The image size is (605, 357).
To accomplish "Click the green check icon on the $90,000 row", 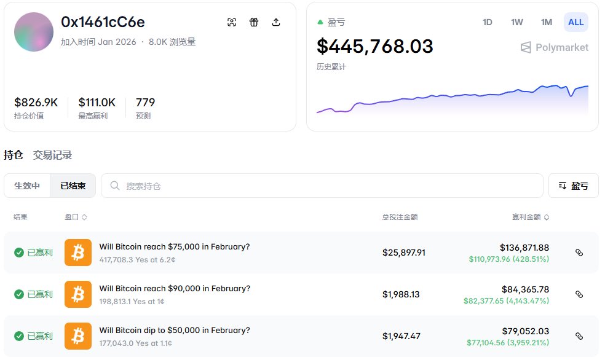I will (x=19, y=294).
